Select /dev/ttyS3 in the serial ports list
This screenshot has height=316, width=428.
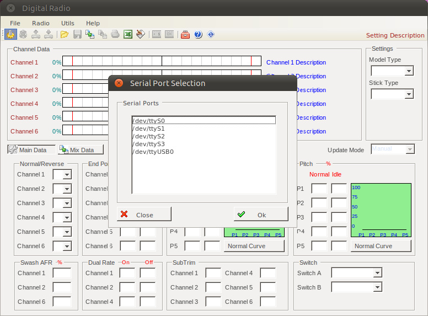pos(204,144)
